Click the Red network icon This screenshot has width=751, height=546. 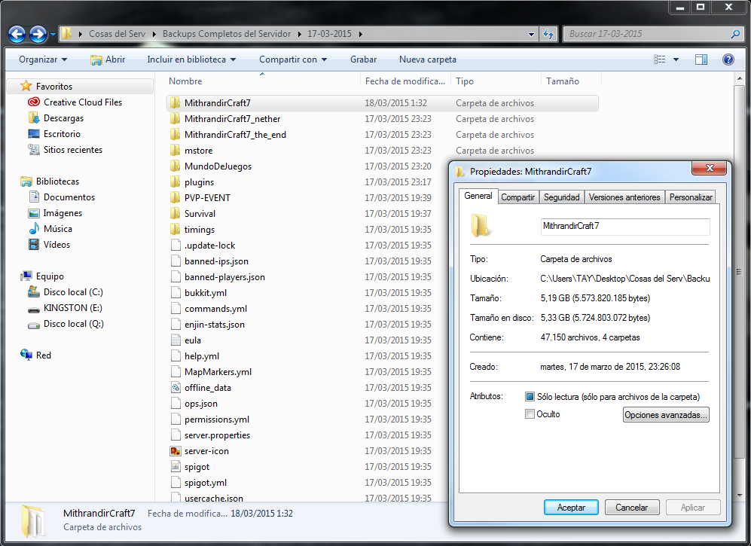pos(26,355)
